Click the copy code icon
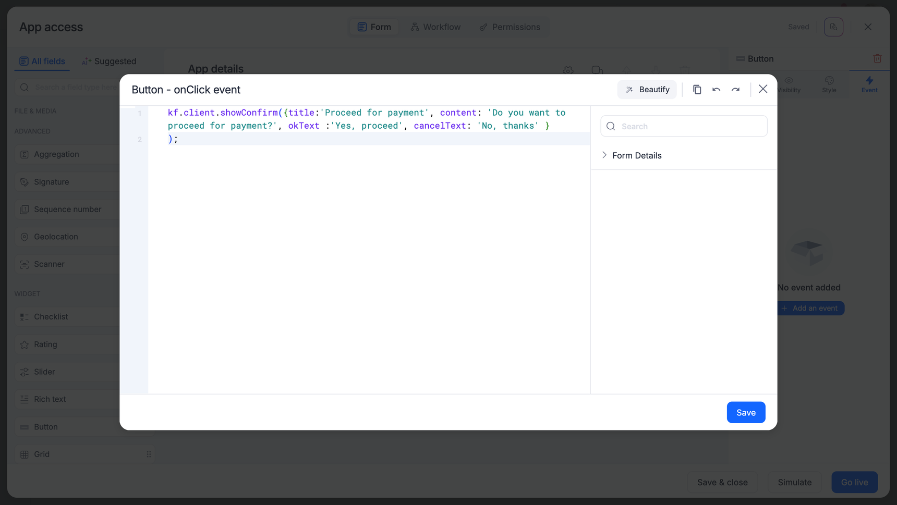The width and height of the screenshot is (897, 505). coord(697,90)
